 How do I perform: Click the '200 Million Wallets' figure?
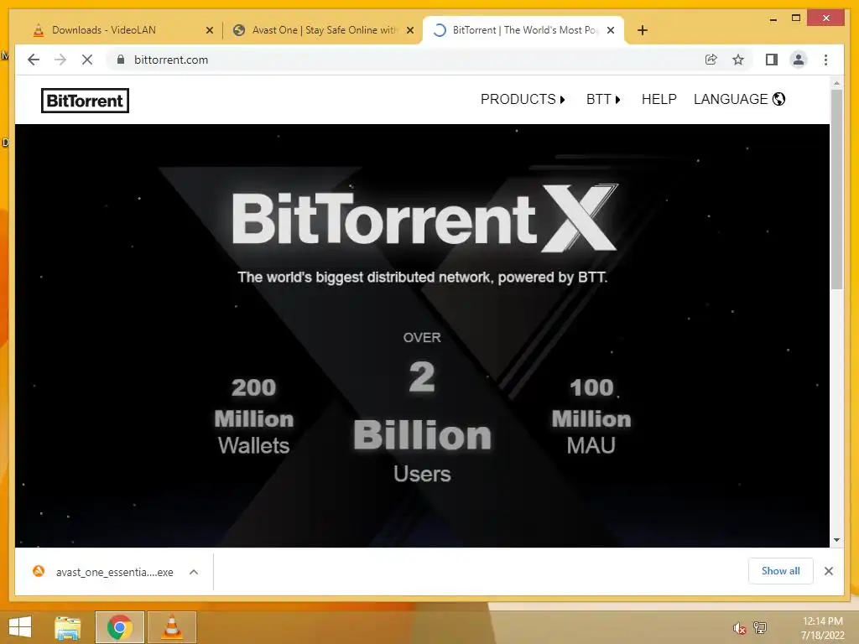(x=253, y=417)
